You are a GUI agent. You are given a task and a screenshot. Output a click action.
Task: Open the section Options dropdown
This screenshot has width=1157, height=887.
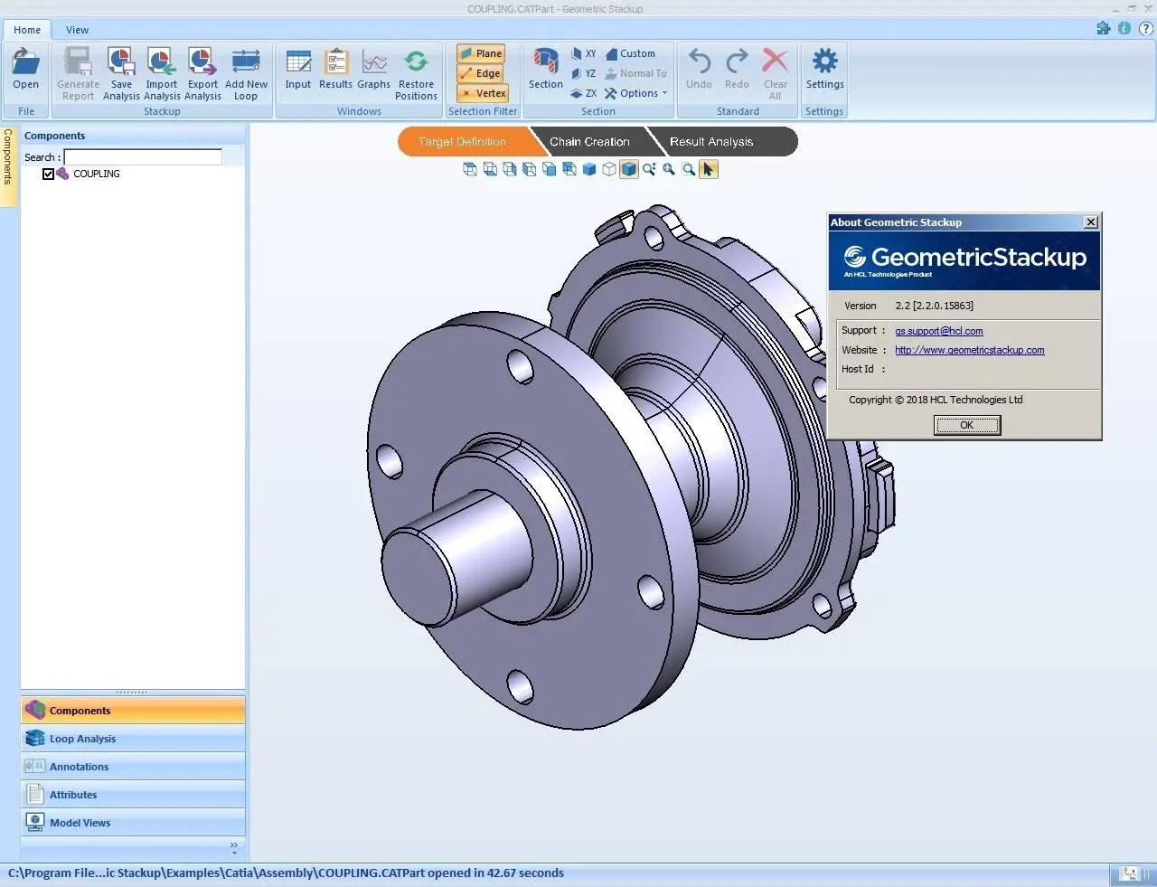pos(636,93)
